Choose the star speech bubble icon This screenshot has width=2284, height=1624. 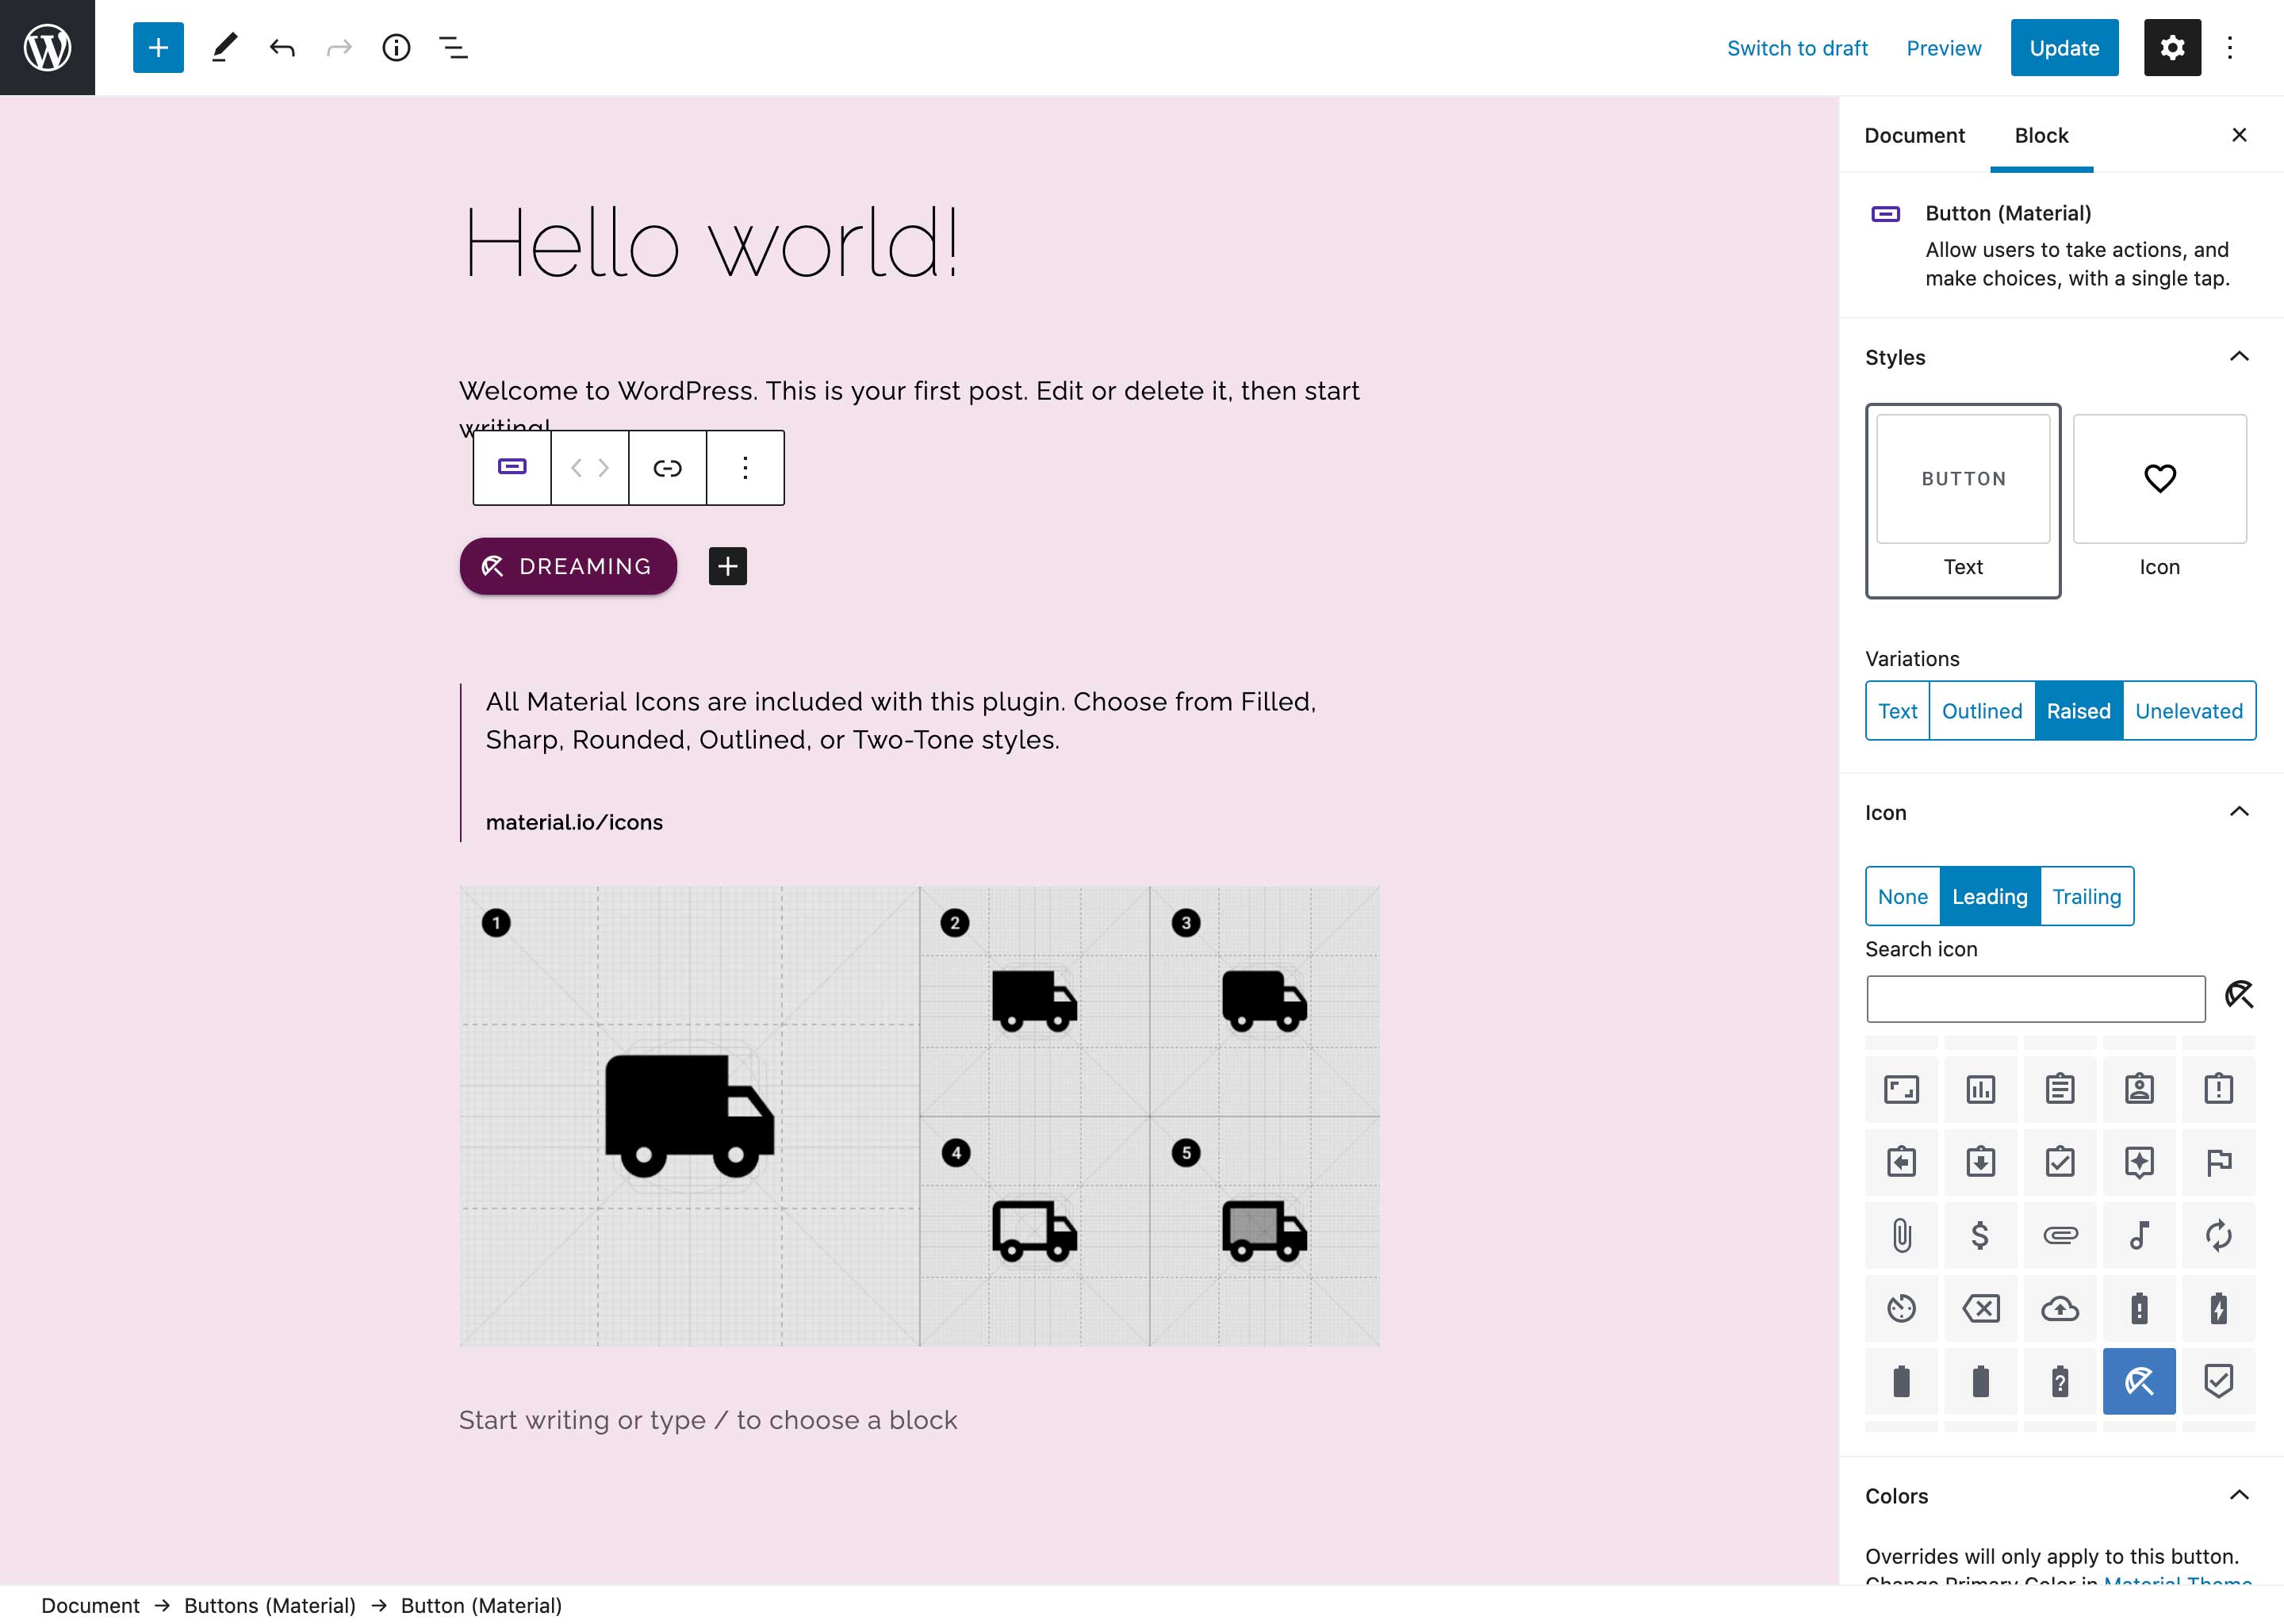tap(2139, 1162)
